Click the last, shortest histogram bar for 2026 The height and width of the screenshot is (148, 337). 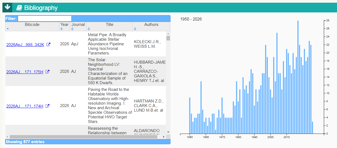pos(312,128)
